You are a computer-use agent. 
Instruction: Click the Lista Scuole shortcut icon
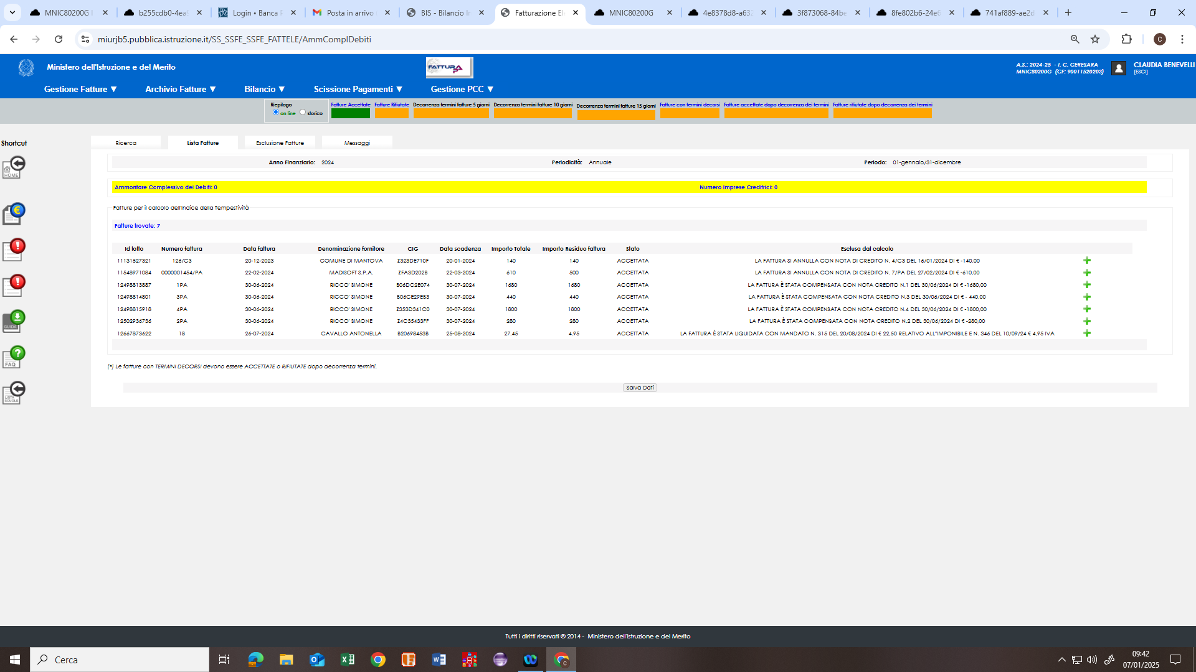[x=14, y=393]
